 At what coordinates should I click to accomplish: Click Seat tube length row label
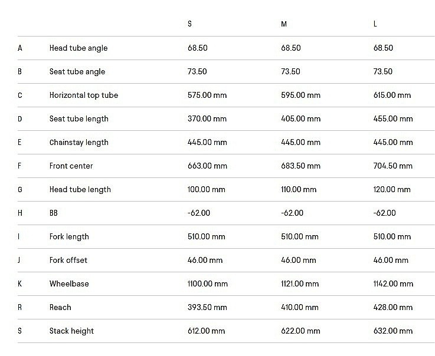tap(79, 118)
